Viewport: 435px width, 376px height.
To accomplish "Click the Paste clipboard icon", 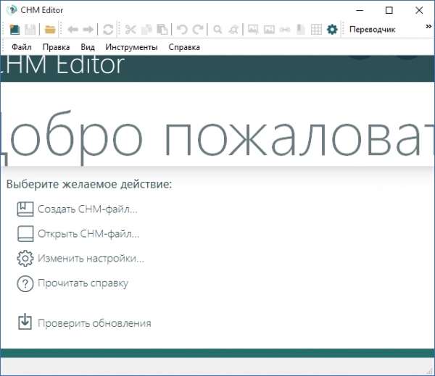I will (162, 30).
